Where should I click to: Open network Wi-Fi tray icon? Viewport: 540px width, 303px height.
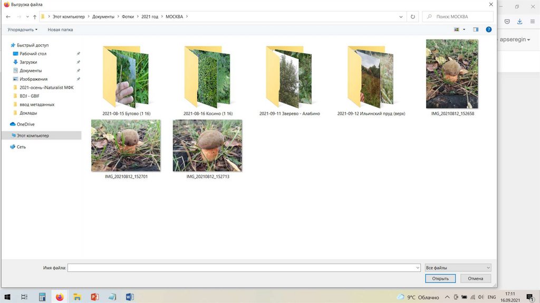coord(472,297)
